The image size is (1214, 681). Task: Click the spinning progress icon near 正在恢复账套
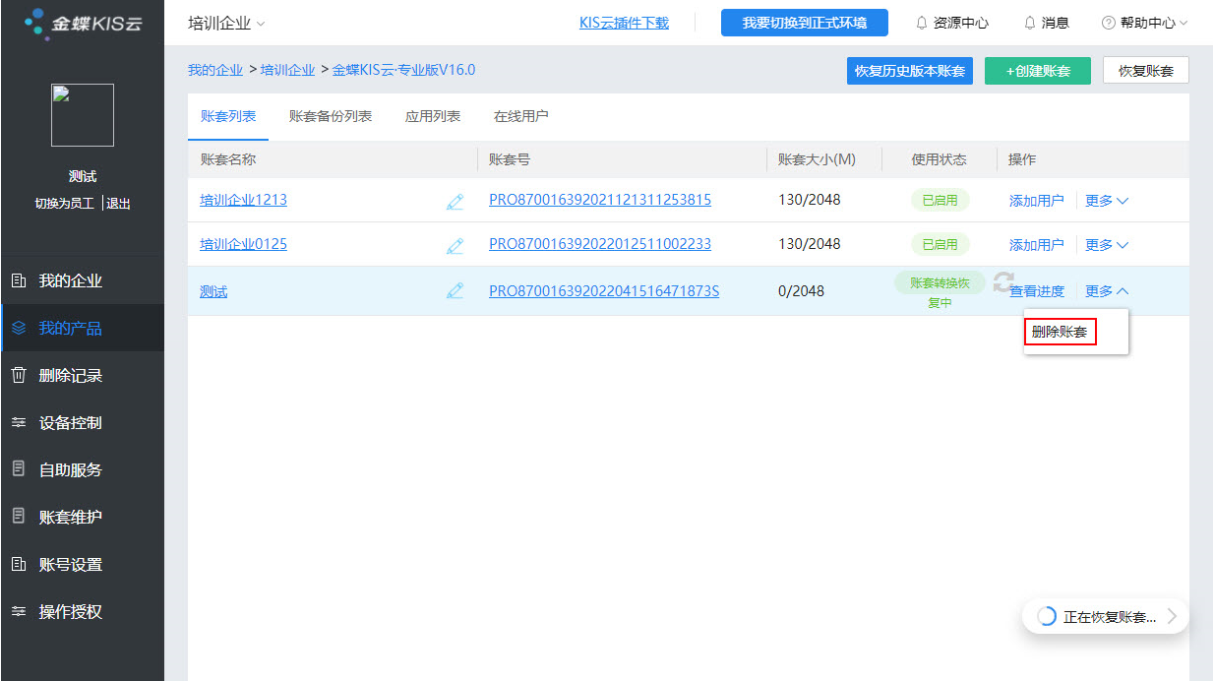pyautogui.click(x=1047, y=617)
